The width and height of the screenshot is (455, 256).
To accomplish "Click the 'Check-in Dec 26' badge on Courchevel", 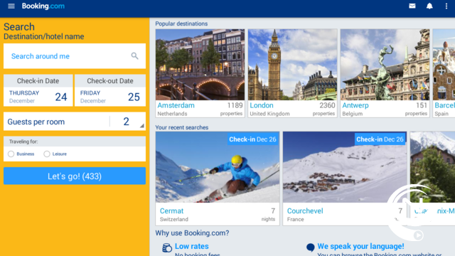I will click(x=380, y=139).
